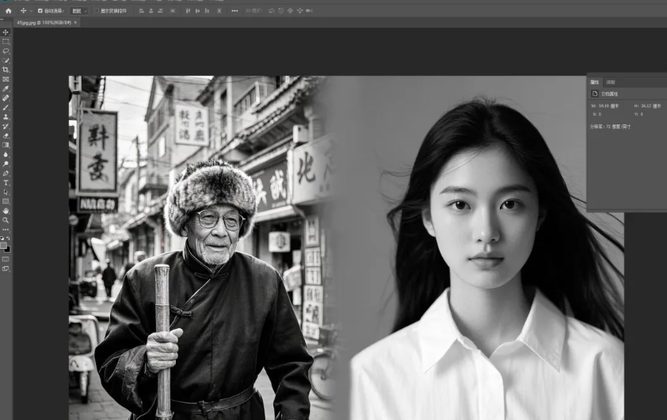Viewport: 667px width, 420px height.
Task: Open the align options three-dots menu
Action: (x=234, y=10)
